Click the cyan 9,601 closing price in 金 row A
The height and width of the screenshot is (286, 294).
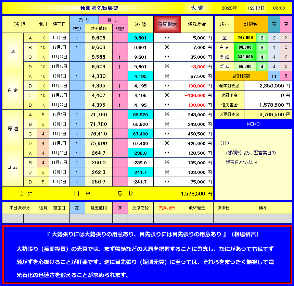click(x=140, y=38)
